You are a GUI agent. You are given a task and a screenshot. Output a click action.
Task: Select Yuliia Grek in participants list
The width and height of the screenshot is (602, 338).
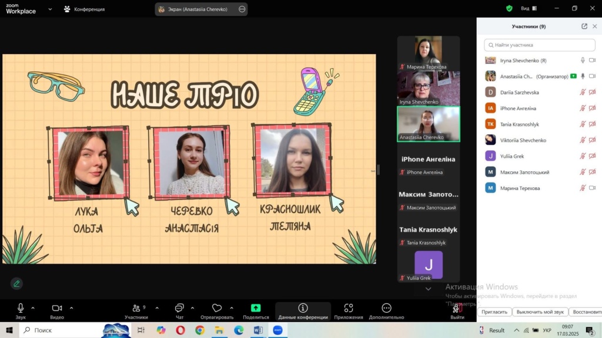[x=540, y=156]
